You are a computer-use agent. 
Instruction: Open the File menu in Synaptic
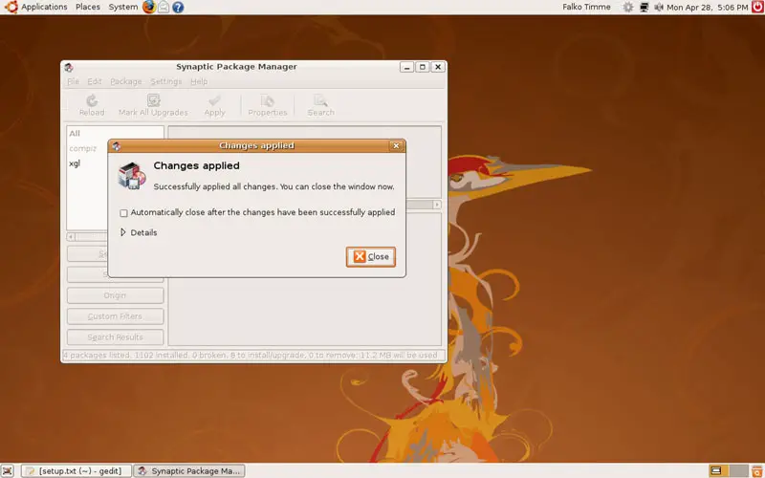[x=74, y=81]
